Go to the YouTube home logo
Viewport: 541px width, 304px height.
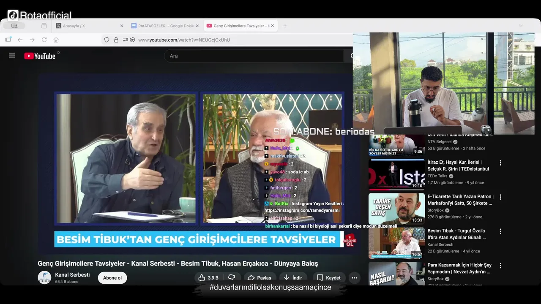pos(40,56)
